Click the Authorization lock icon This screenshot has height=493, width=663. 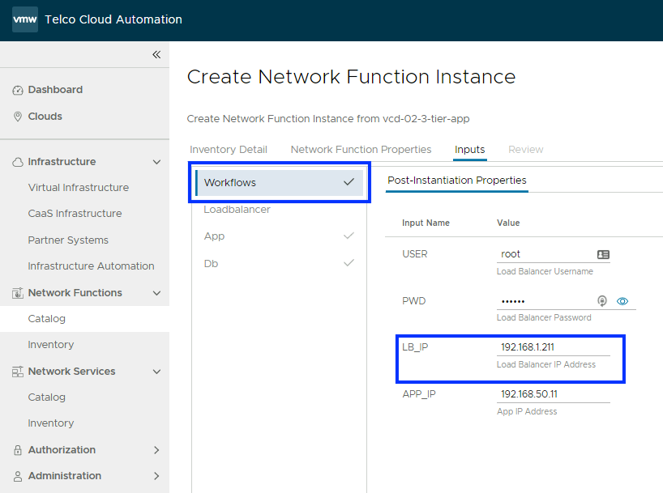pos(18,450)
